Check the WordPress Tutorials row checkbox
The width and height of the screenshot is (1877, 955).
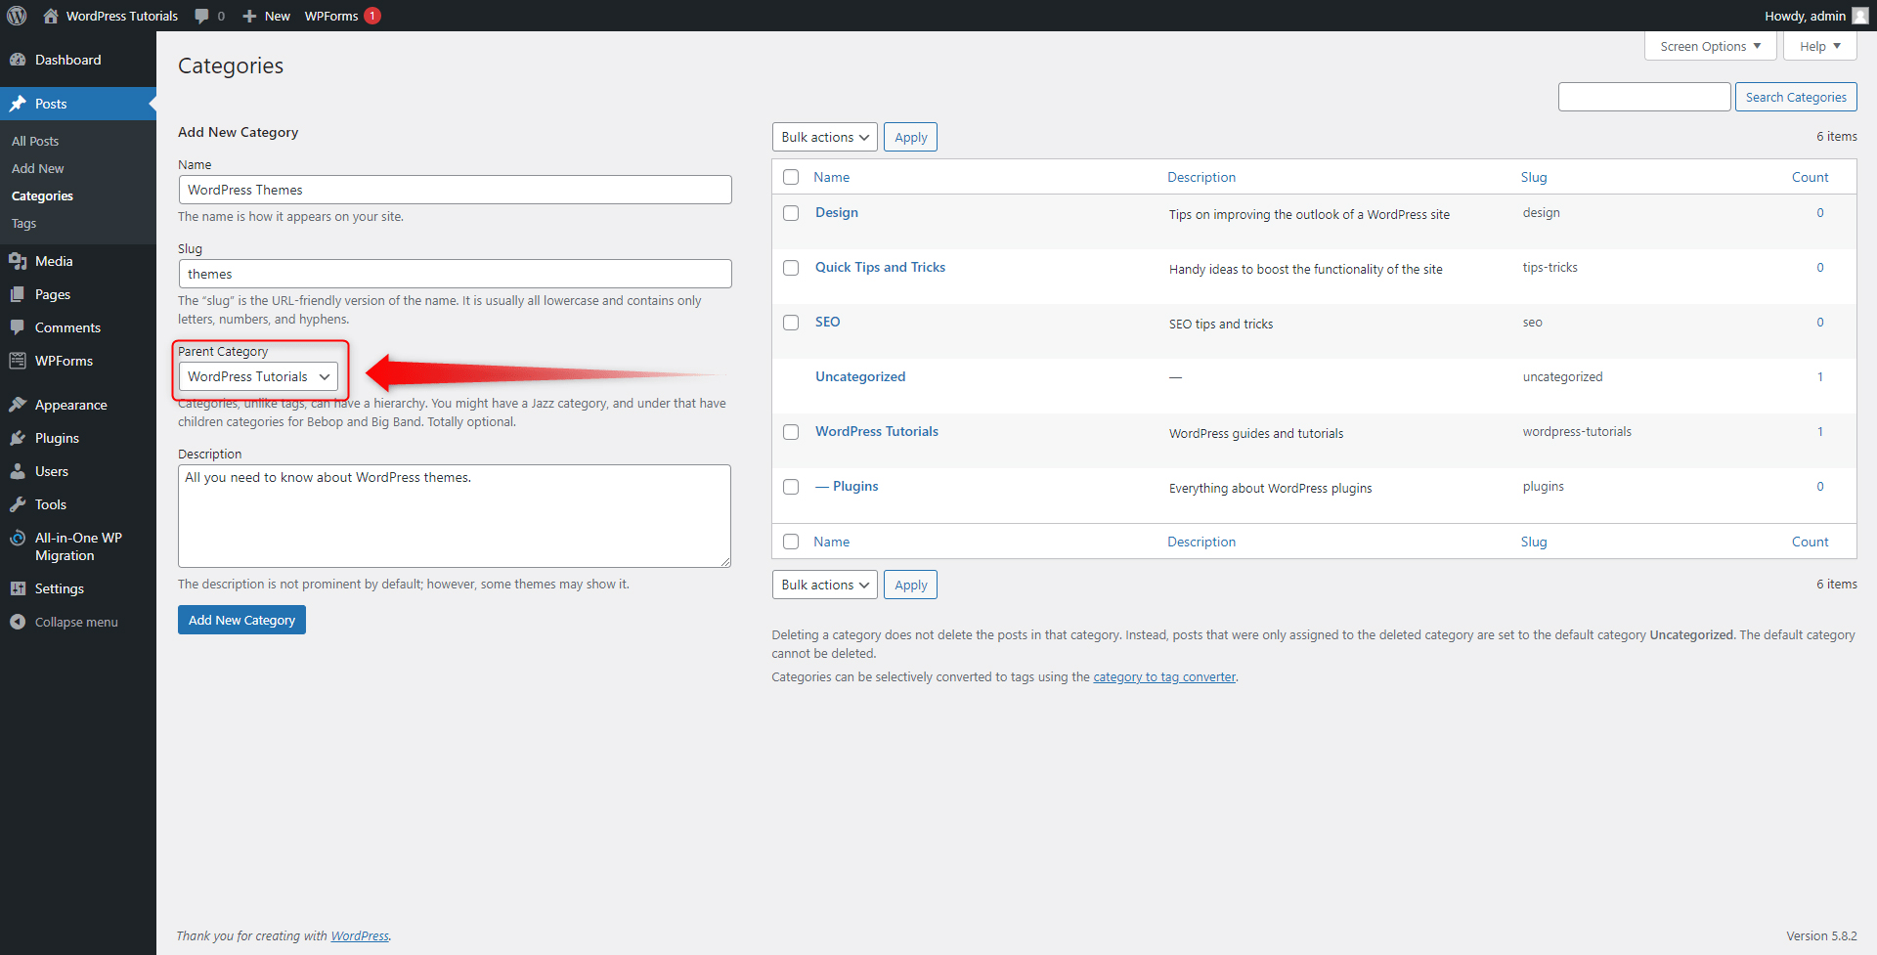coord(791,432)
